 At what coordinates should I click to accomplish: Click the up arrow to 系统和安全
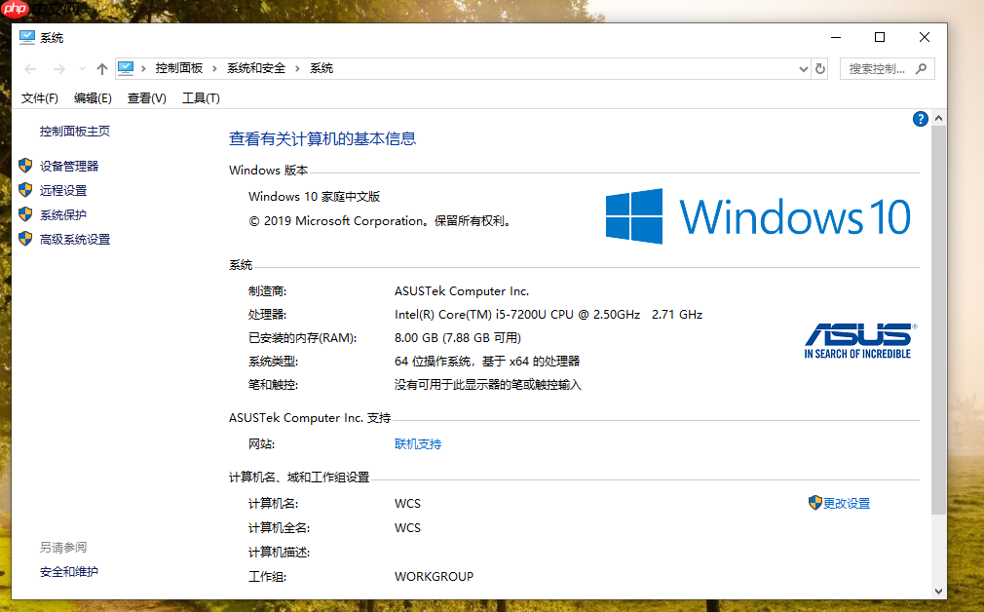coord(101,68)
